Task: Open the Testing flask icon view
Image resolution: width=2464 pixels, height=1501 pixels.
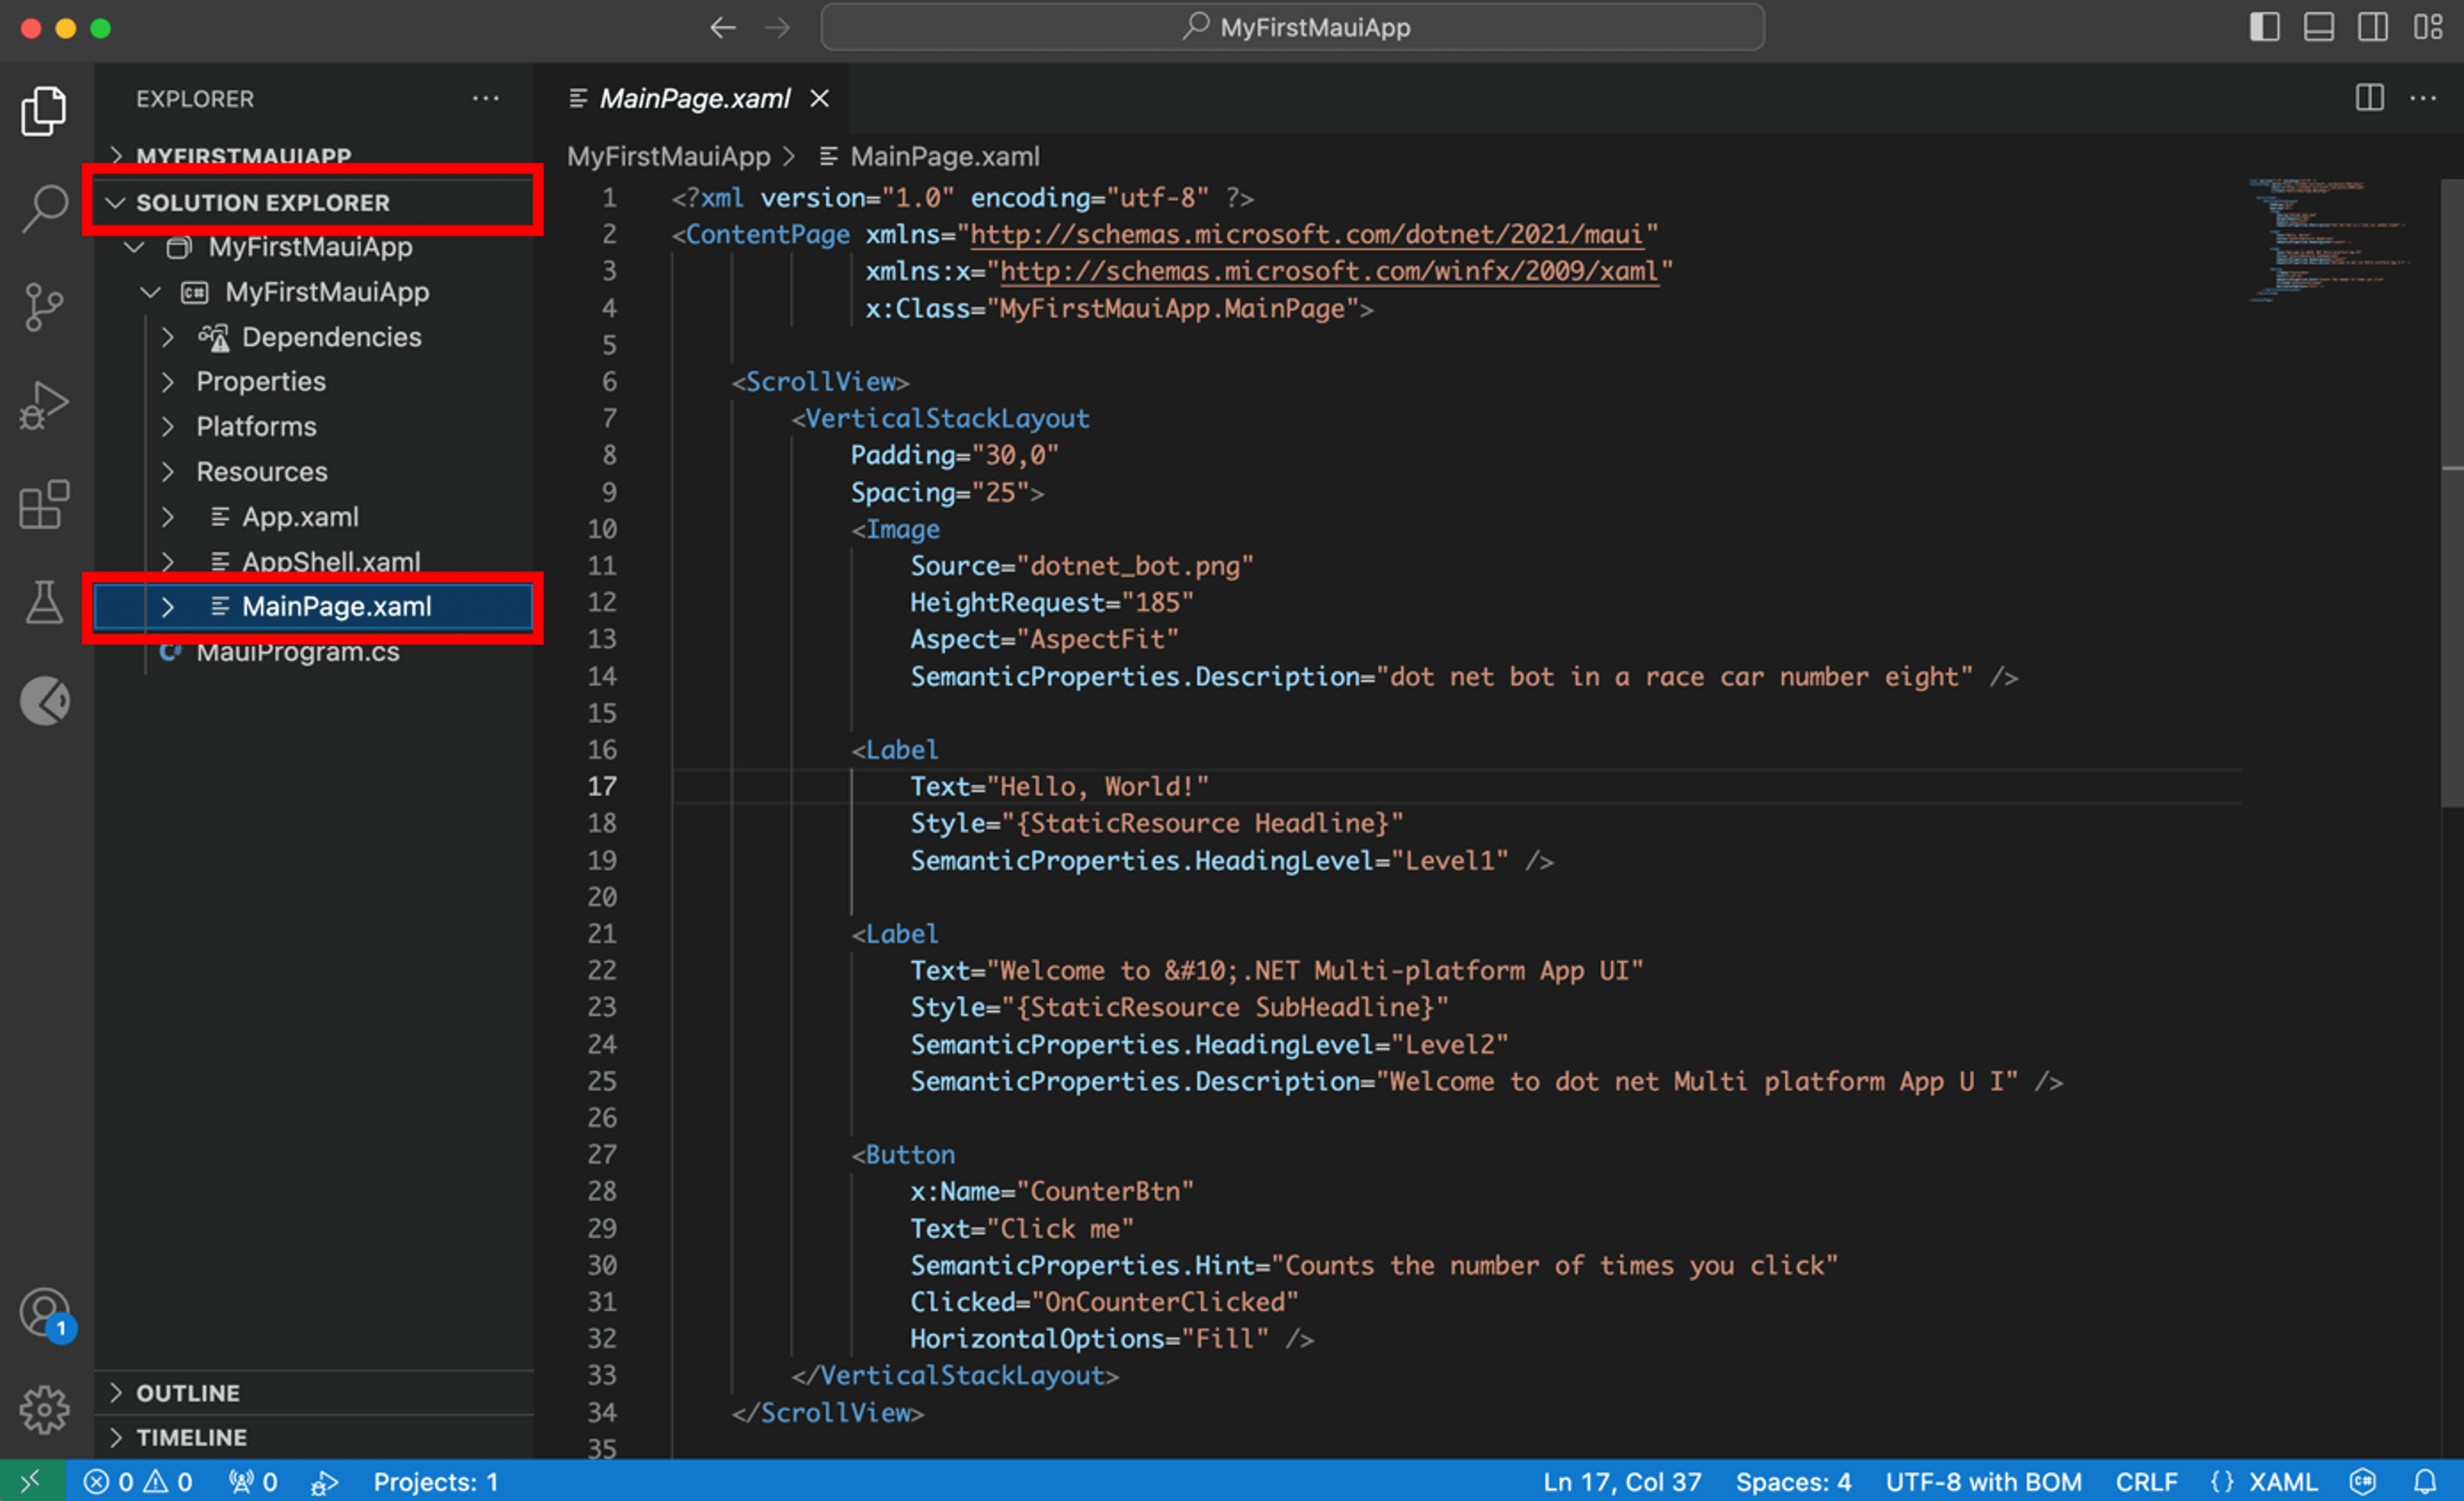Action: coord(44,602)
